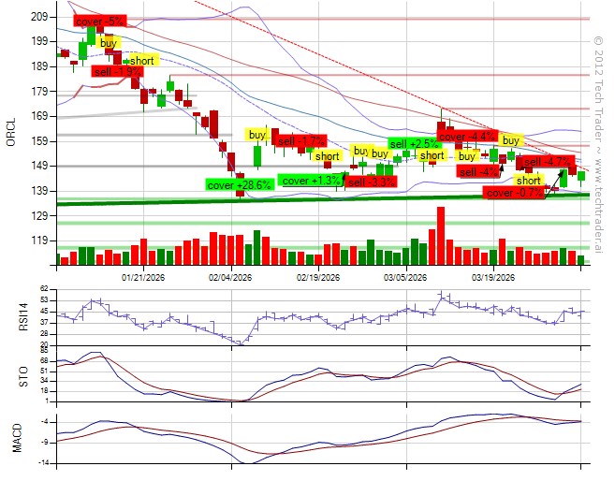This screenshot has width=615, height=481.
Task: Click the 'cover +1.3%' green label
Action: (x=313, y=181)
